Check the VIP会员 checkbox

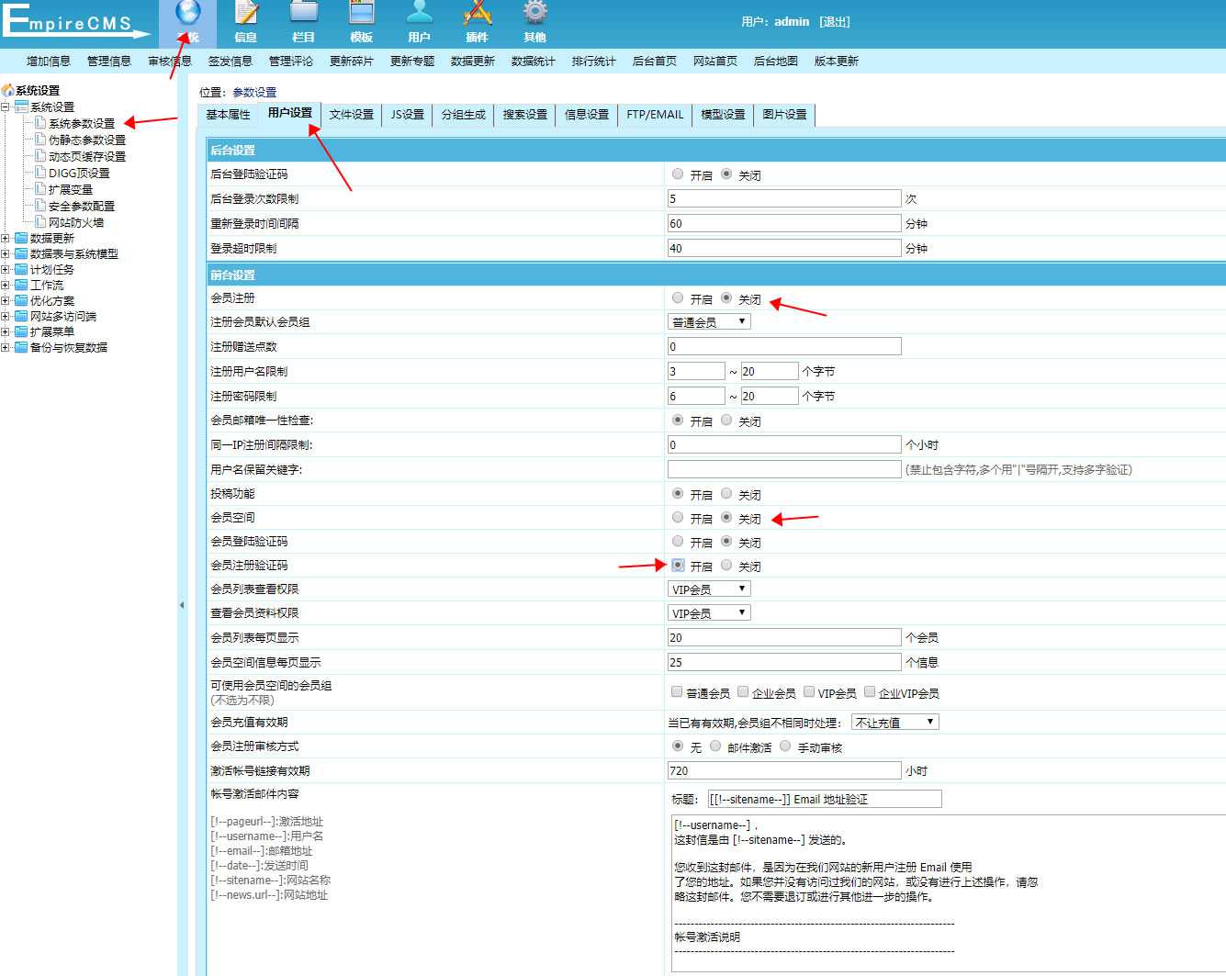tap(809, 691)
